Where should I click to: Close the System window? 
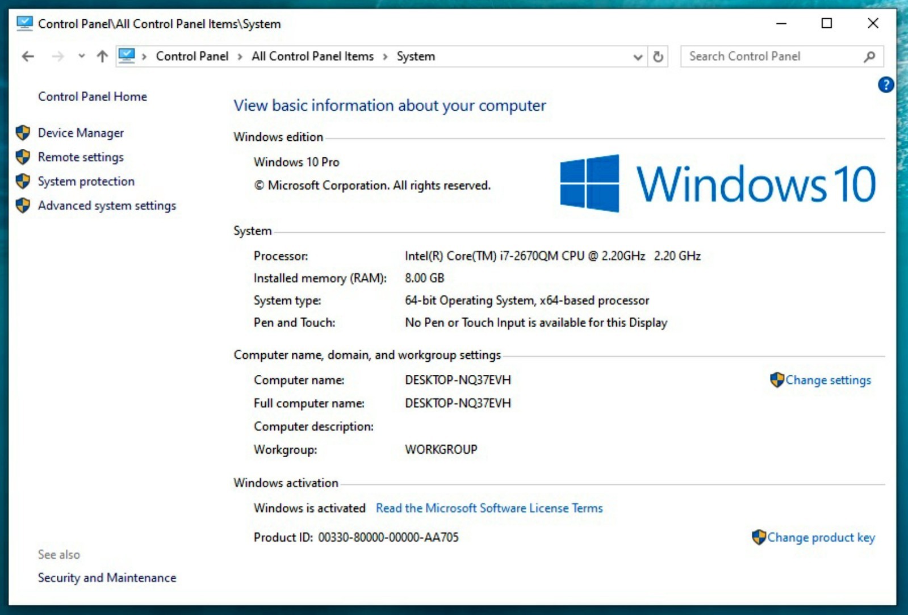[873, 23]
